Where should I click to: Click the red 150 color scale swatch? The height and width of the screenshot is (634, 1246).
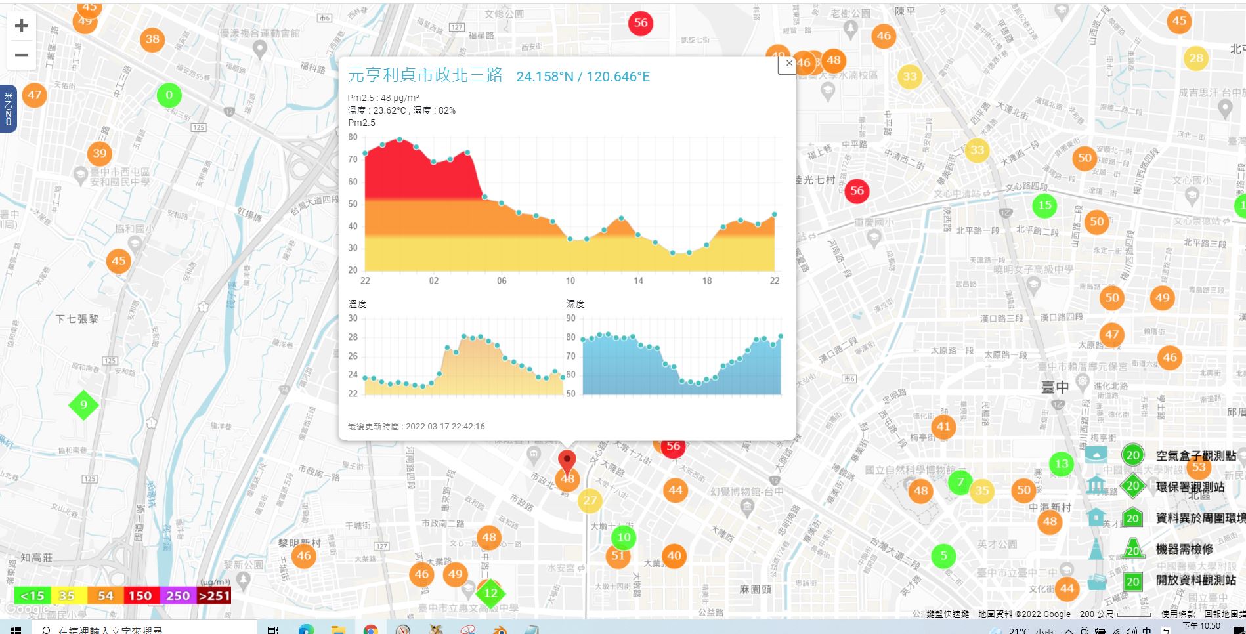coord(140,595)
